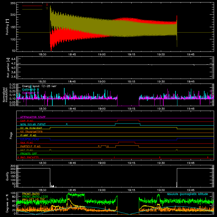Click the 4.4 tick label on Roll period axis
This screenshot has width=217, height=217.
pos(13,59)
